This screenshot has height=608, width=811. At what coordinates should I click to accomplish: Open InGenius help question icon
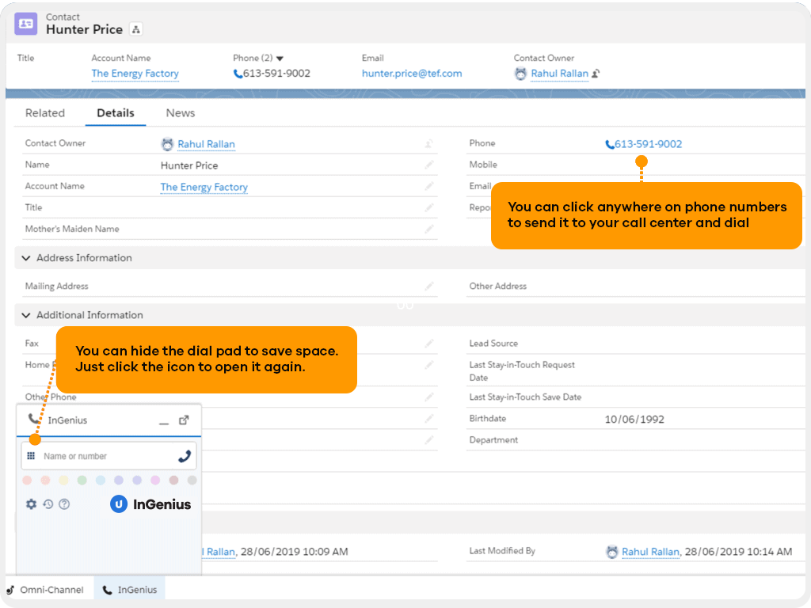point(64,504)
